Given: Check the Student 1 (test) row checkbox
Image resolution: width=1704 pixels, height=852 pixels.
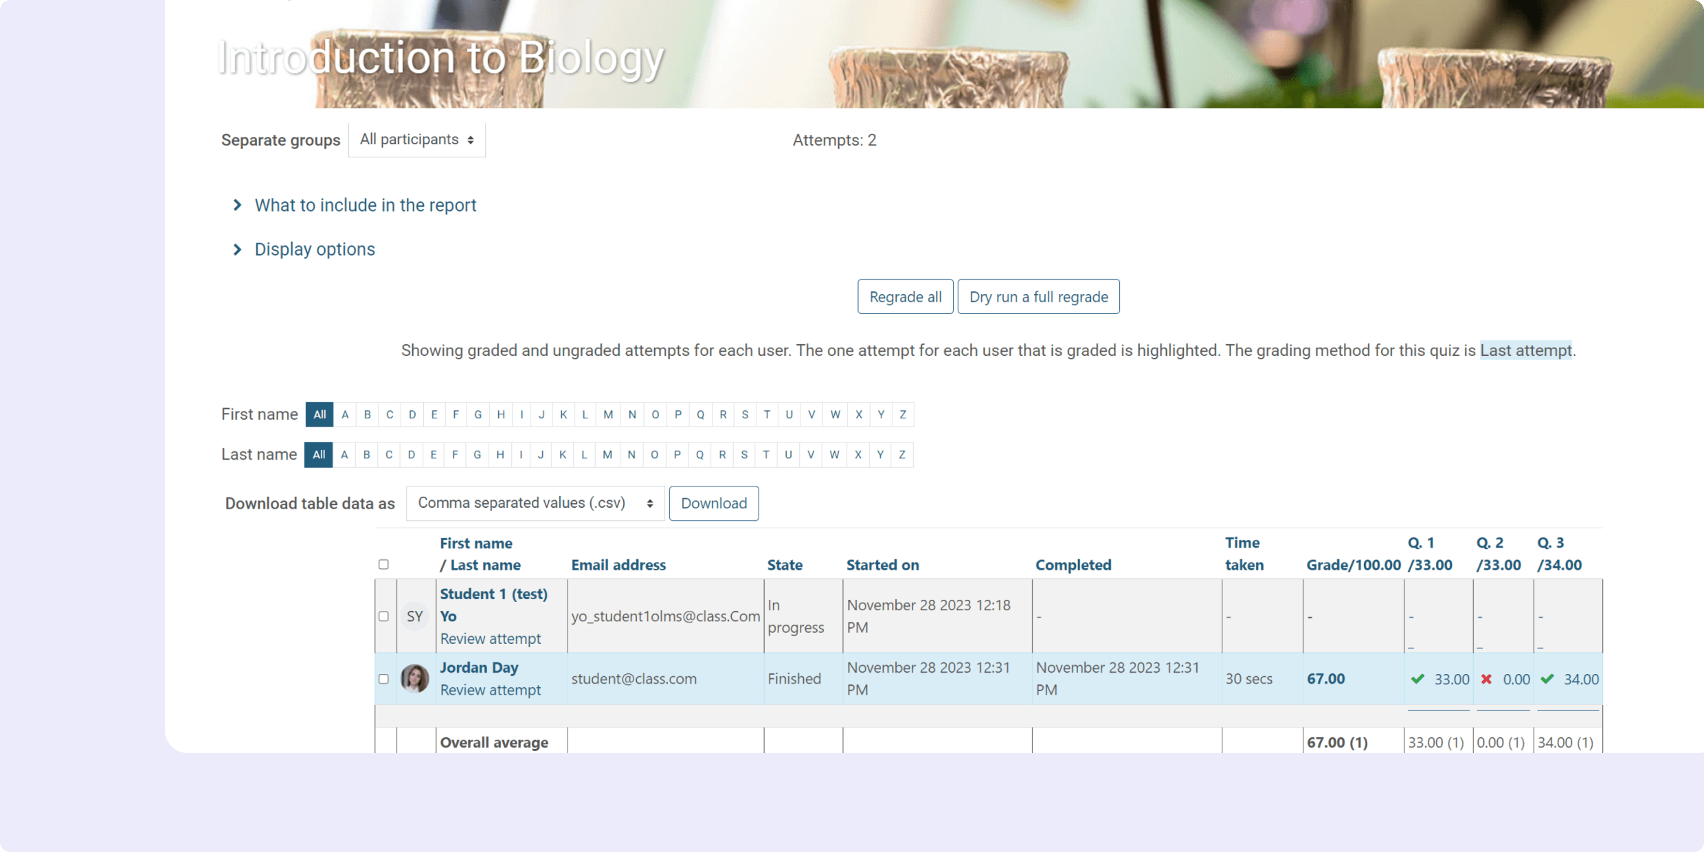Looking at the screenshot, I should point(383,616).
